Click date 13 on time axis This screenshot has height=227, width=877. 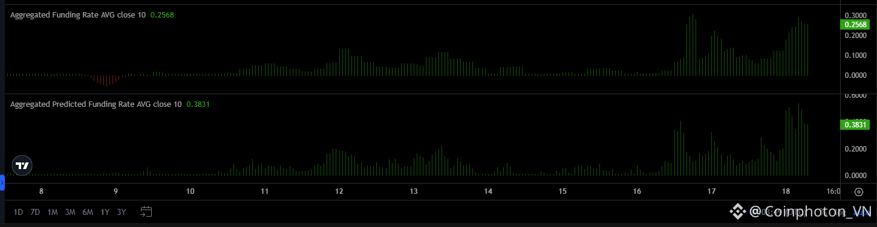(x=414, y=191)
